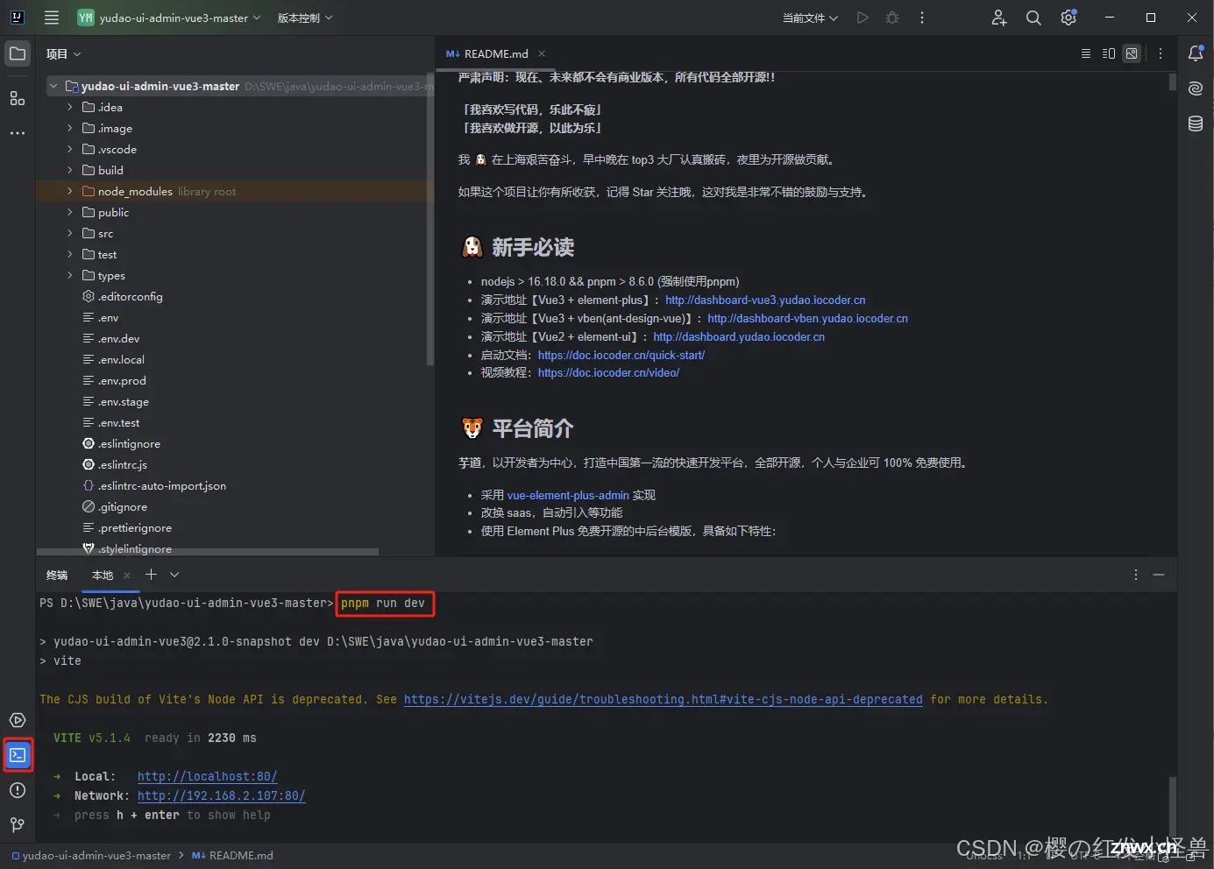Screen dimensions: 1214x869
Task: Open the 项目 view dropdown
Action: 63,53
